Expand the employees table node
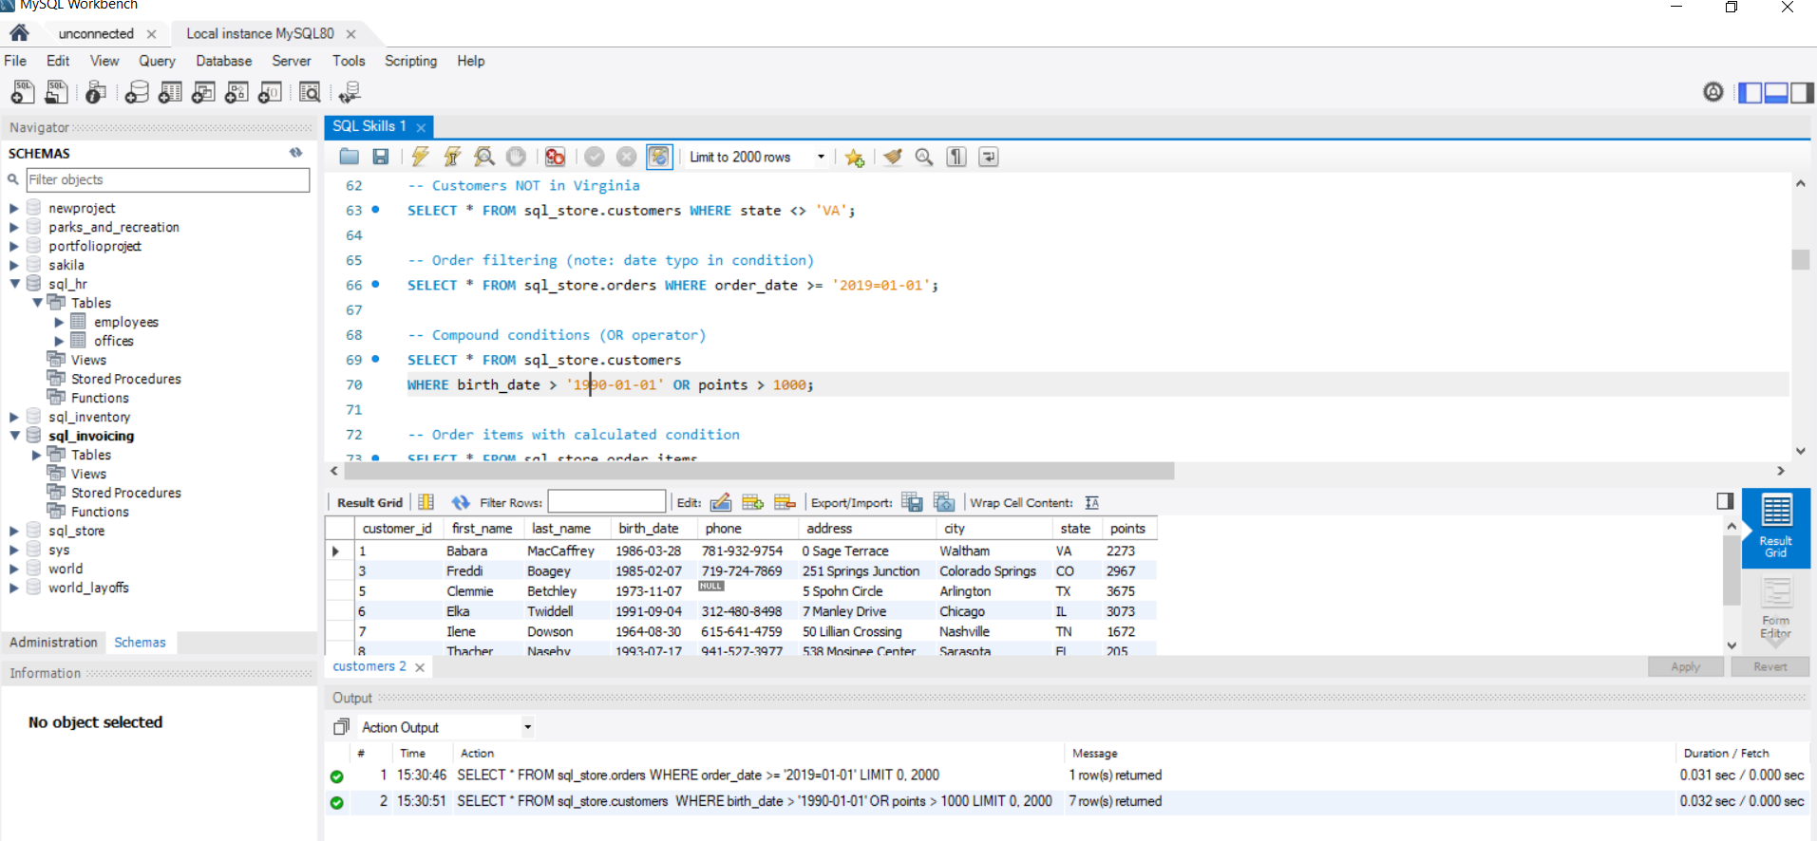Screen dimensions: 1817x841 tap(59, 322)
